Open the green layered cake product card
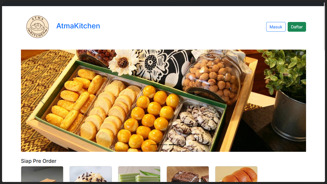The width and height of the screenshot is (327, 184). tap(139, 174)
